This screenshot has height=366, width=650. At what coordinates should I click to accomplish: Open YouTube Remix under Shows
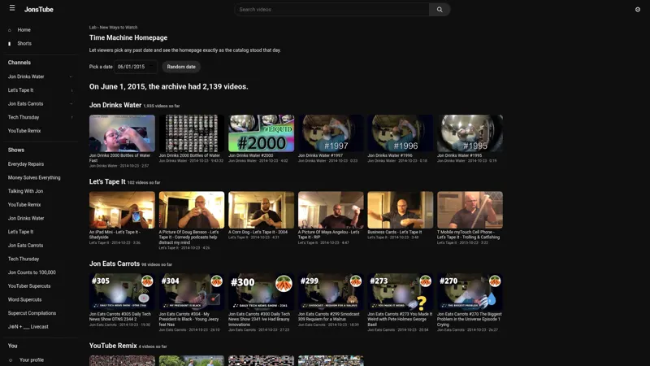(x=24, y=205)
